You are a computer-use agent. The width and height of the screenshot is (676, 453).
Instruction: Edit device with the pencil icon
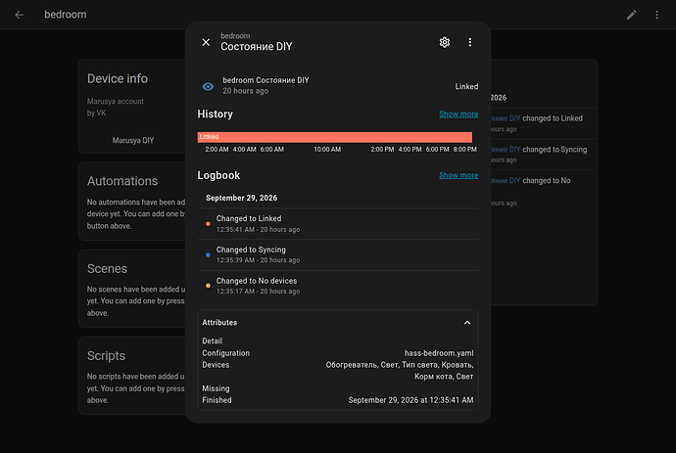pyautogui.click(x=631, y=15)
